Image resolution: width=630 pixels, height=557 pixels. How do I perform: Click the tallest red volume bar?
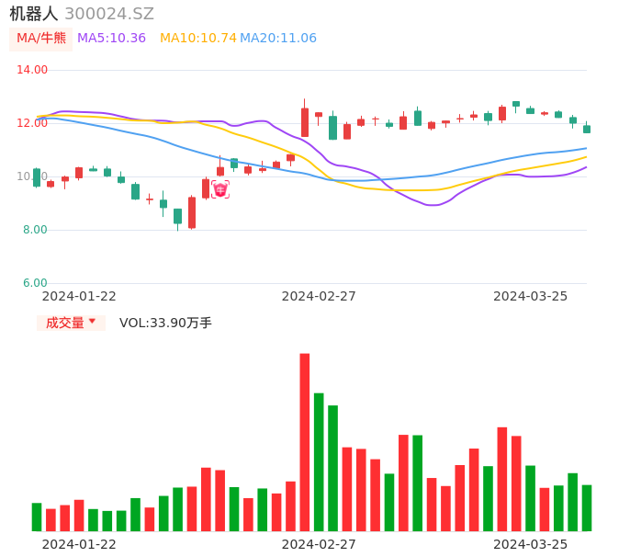(305, 442)
